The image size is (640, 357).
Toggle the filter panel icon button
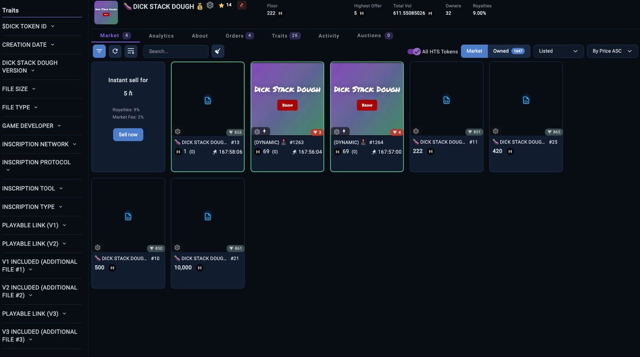99,51
